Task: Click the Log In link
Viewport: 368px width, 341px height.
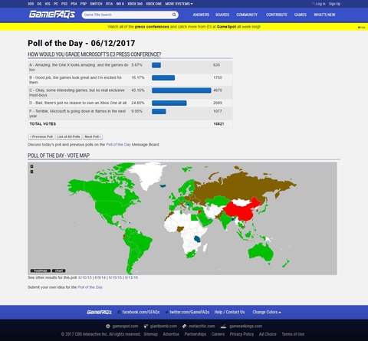Action: point(320,4)
